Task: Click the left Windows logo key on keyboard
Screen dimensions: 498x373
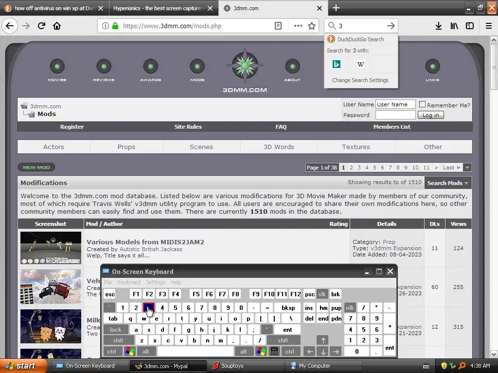Action: pos(130,352)
